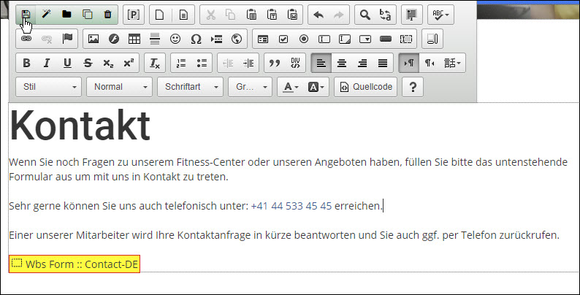The image size is (580, 295).
Task: Open the smiley emoticon picker
Action: tap(175, 39)
